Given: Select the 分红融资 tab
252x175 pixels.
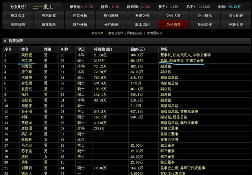Looking at the screenshot, I should point(111,25).
